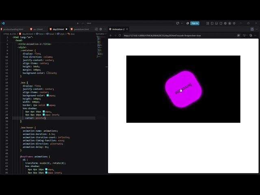
Task: Reload the live preview page
Action: [x=119, y=35]
